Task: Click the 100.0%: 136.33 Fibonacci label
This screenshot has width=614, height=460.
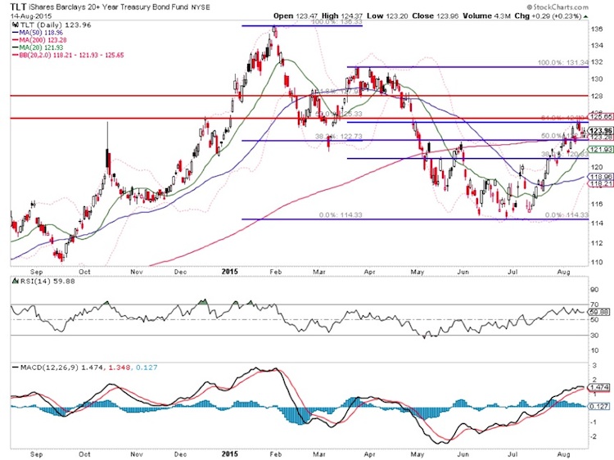Action: coord(336,22)
